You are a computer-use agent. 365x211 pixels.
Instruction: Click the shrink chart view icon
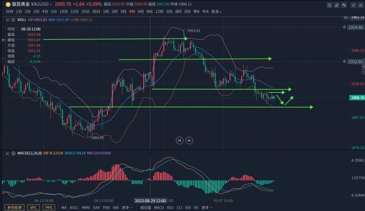(354, 5)
